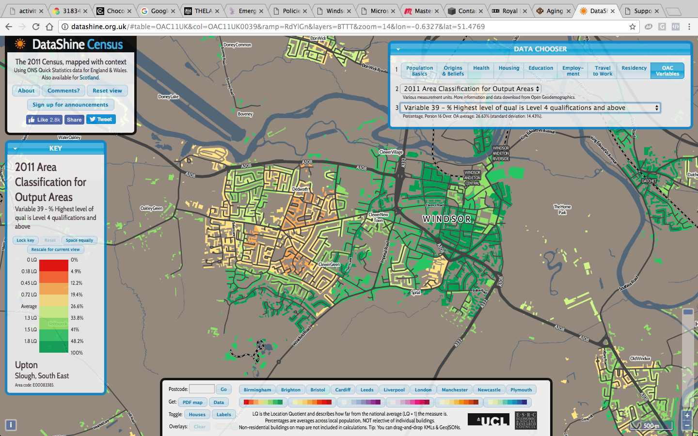Click the overlays opacity slider

[x=226, y=426]
